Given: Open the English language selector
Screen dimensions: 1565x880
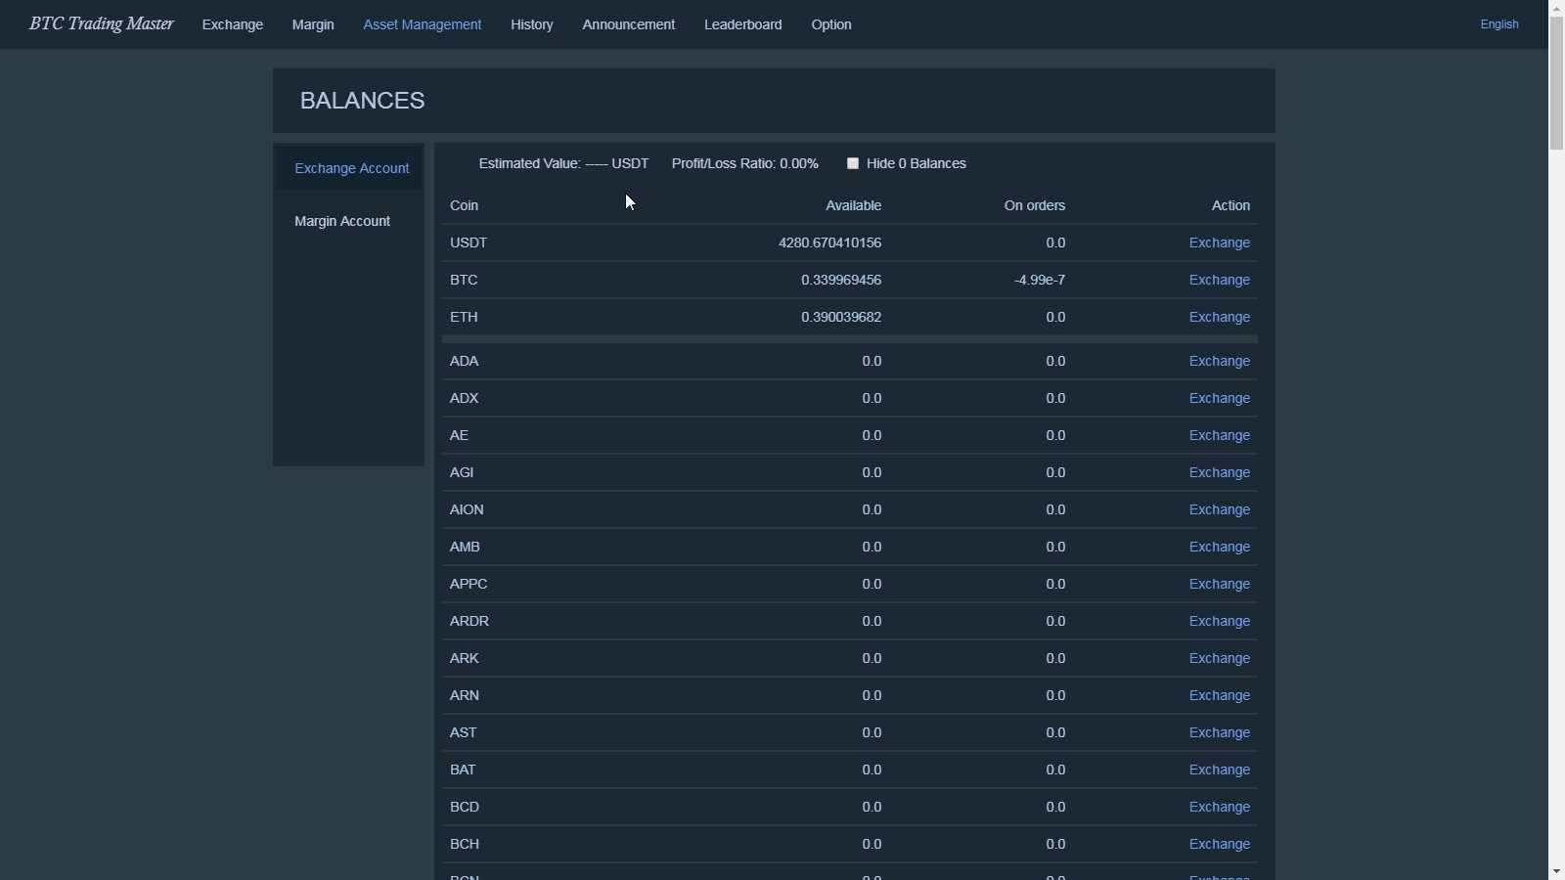Looking at the screenshot, I should (1499, 24).
